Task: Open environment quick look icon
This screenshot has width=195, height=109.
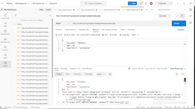Action: [190, 10]
